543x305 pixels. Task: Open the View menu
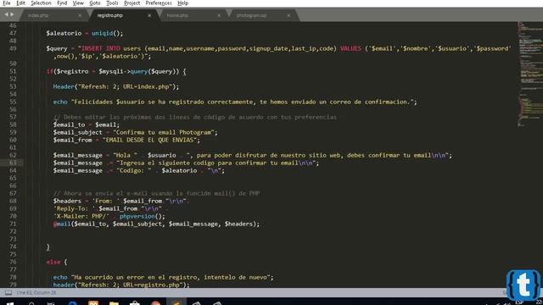pyautogui.click(x=78, y=3)
